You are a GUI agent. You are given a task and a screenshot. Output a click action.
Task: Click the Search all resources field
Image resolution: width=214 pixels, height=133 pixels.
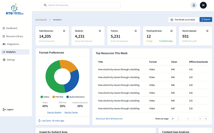(x=81, y=5)
